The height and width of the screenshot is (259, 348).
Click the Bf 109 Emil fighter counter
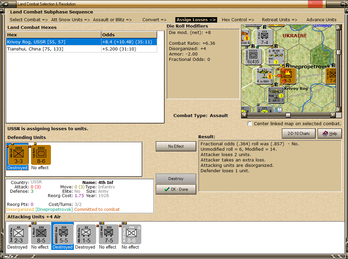[276, 57]
